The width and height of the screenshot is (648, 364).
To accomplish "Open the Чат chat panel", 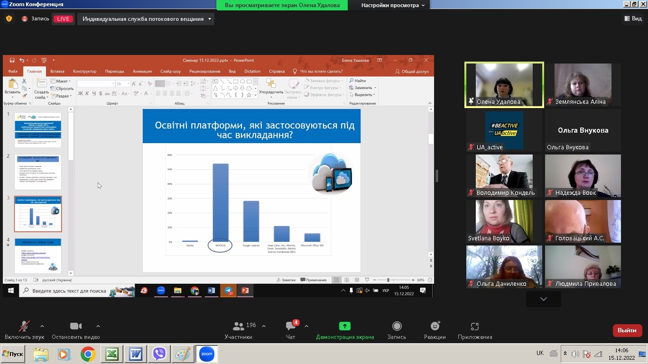I will 291,330.
